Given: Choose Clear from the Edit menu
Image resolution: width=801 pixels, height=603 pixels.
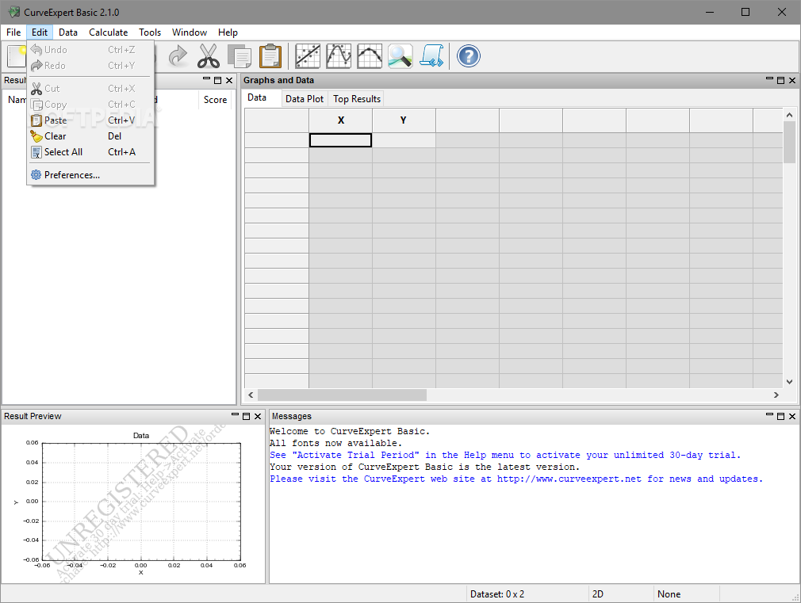Looking at the screenshot, I should pyautogui.click(x=90, y=136).
